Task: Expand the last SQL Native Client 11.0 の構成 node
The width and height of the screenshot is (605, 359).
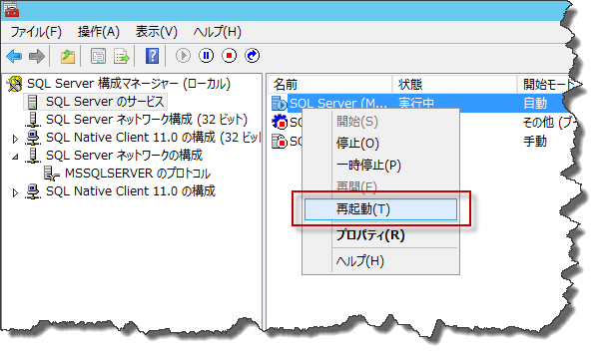Action: [x=15, y=192]
